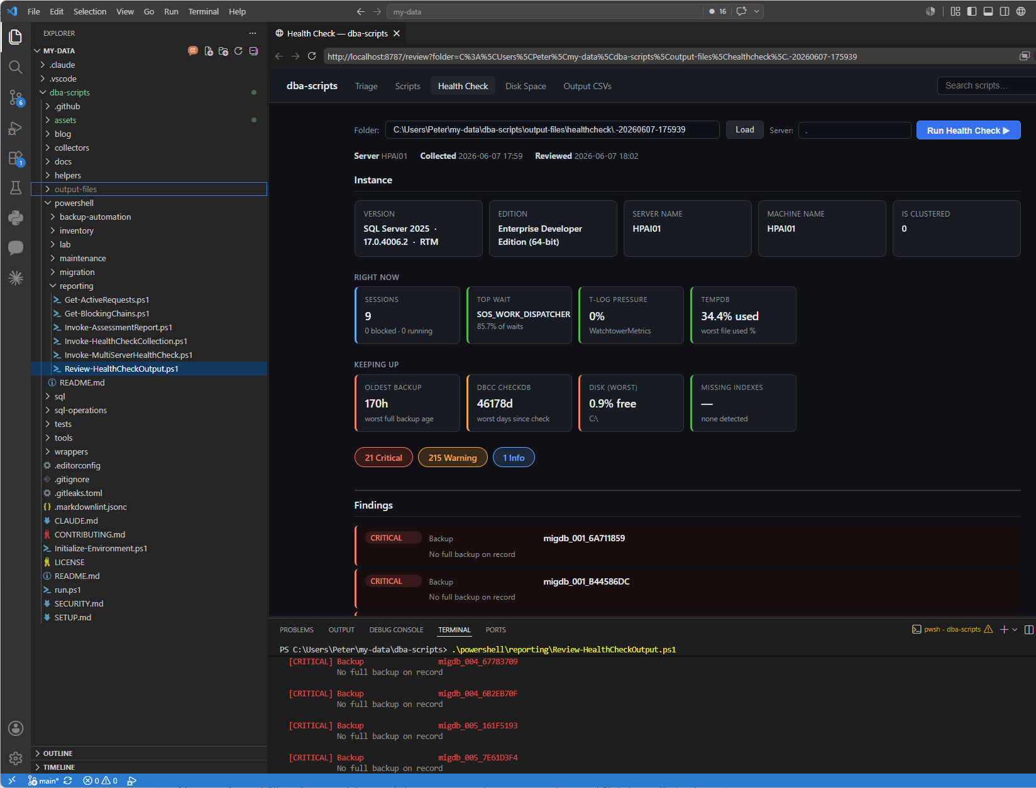Open the Explorer view in activity bar
Screen dimensions: 1036x788
click(16, 37)
